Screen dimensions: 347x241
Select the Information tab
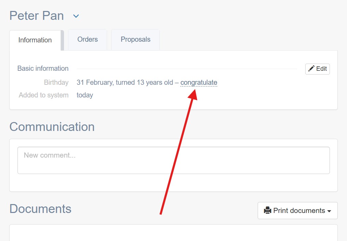pyautogui.click(x=35, y=40)
